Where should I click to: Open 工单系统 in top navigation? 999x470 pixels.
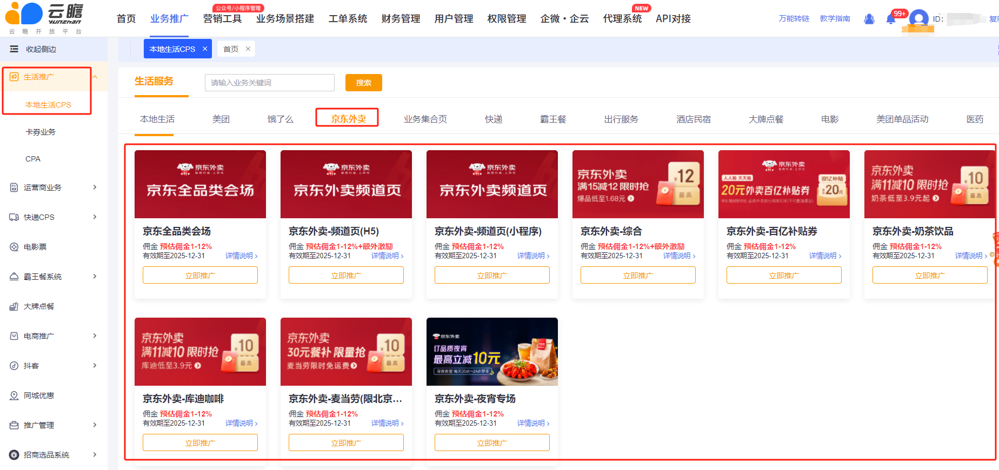pos(348,19)
